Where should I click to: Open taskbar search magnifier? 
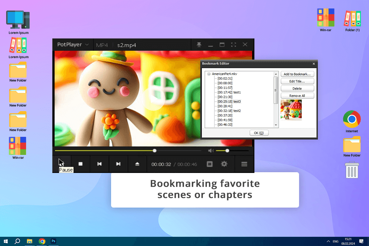pos(17,241)
